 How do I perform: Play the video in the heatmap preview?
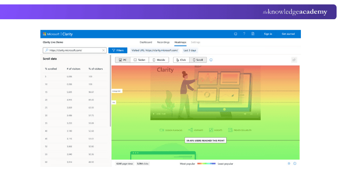(154, 114)
